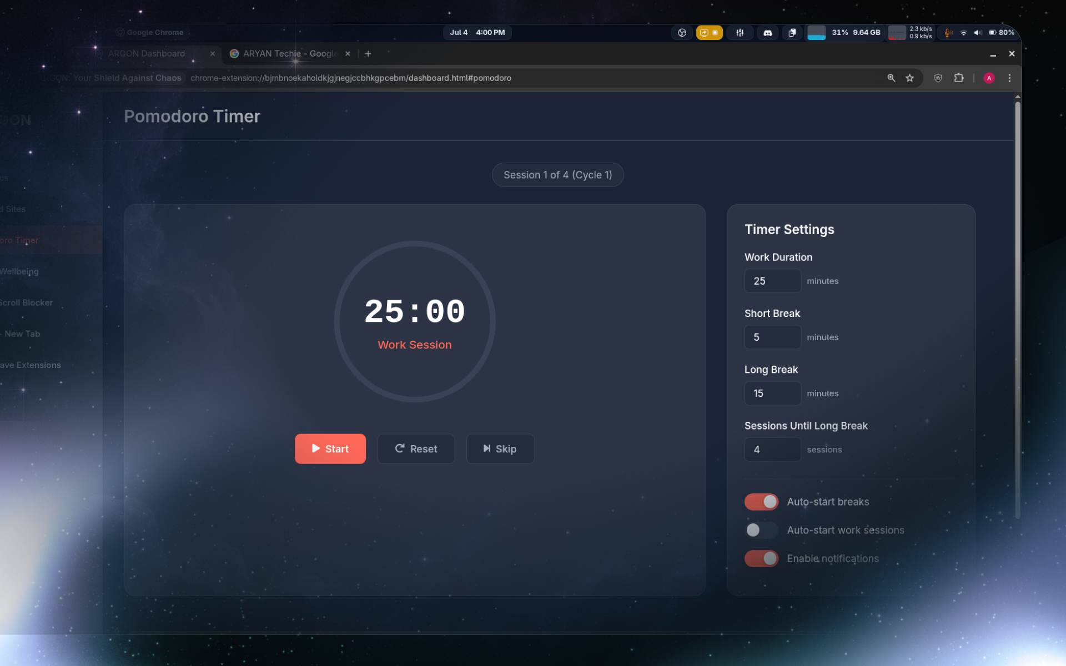Open New Tab sidebar item
1066x666 pixels.
(50, 334)
